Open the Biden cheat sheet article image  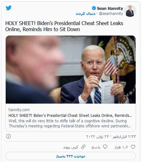(71, 70)
